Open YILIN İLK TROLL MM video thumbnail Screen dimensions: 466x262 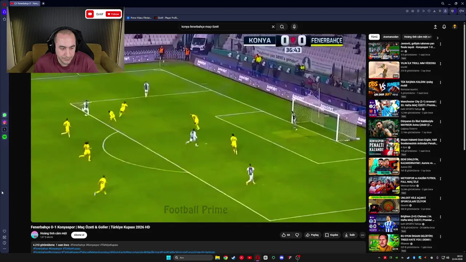click(384, 70)
